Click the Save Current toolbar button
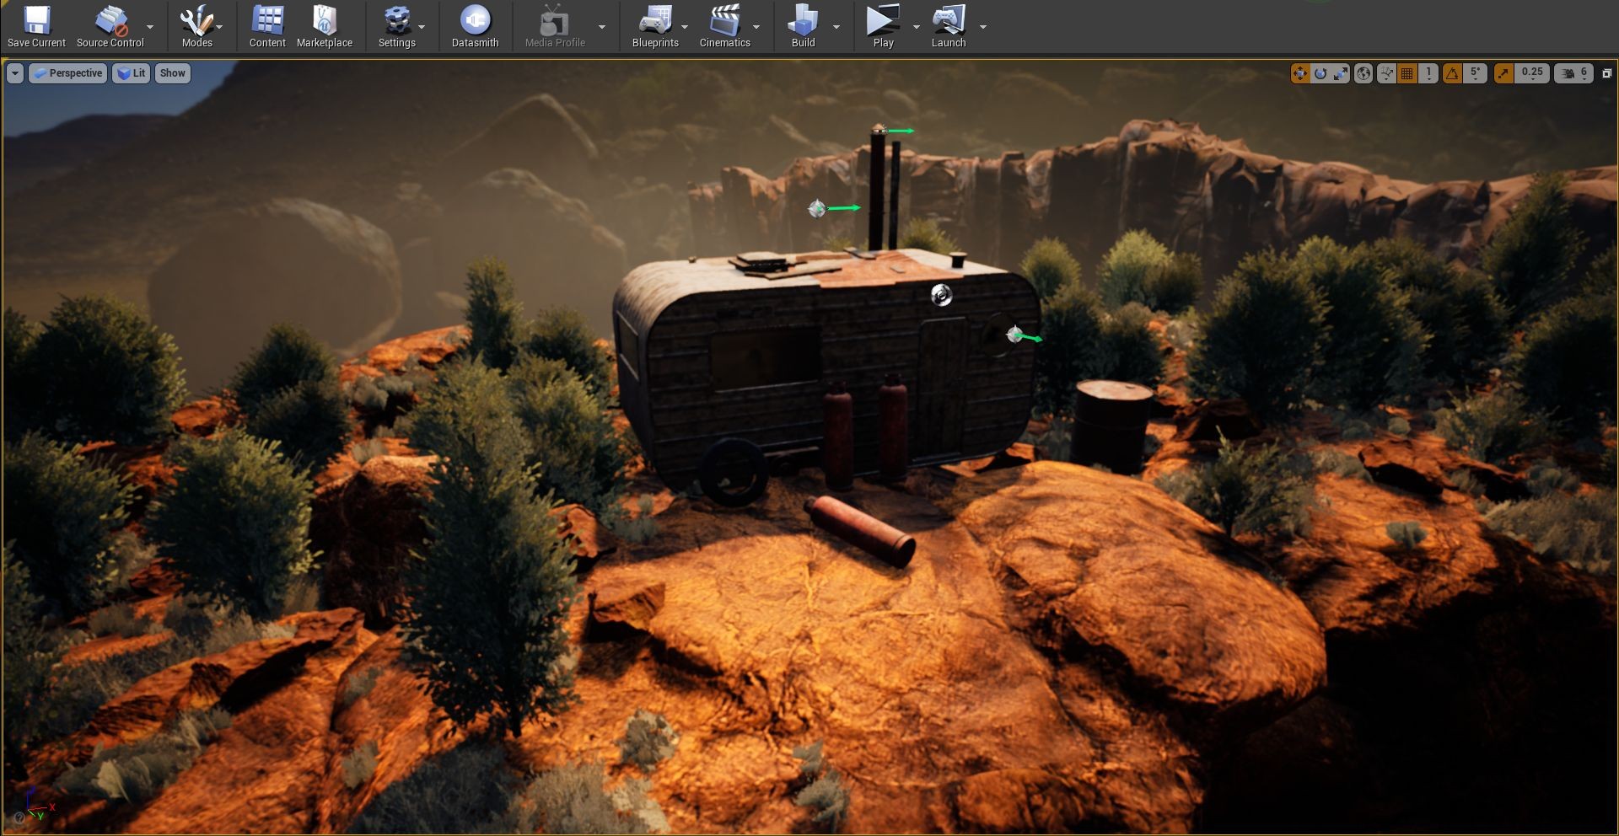Screen dimensions: 1619x836 coord(36,26)
